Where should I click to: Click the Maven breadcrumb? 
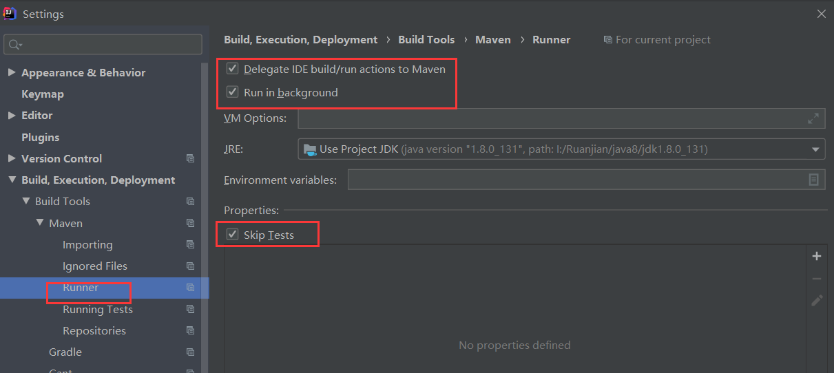493,40
